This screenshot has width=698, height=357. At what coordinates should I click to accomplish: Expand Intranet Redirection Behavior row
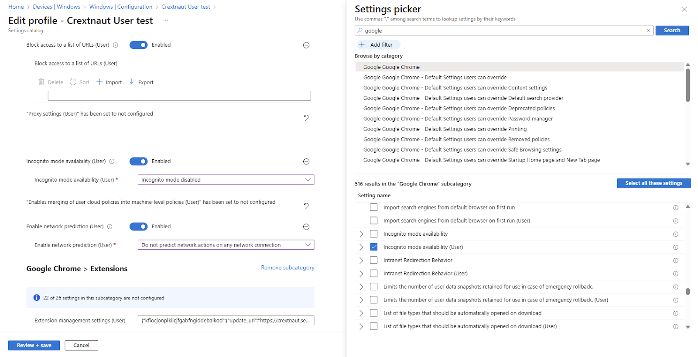pyautogui.click(x=361, y=260)
